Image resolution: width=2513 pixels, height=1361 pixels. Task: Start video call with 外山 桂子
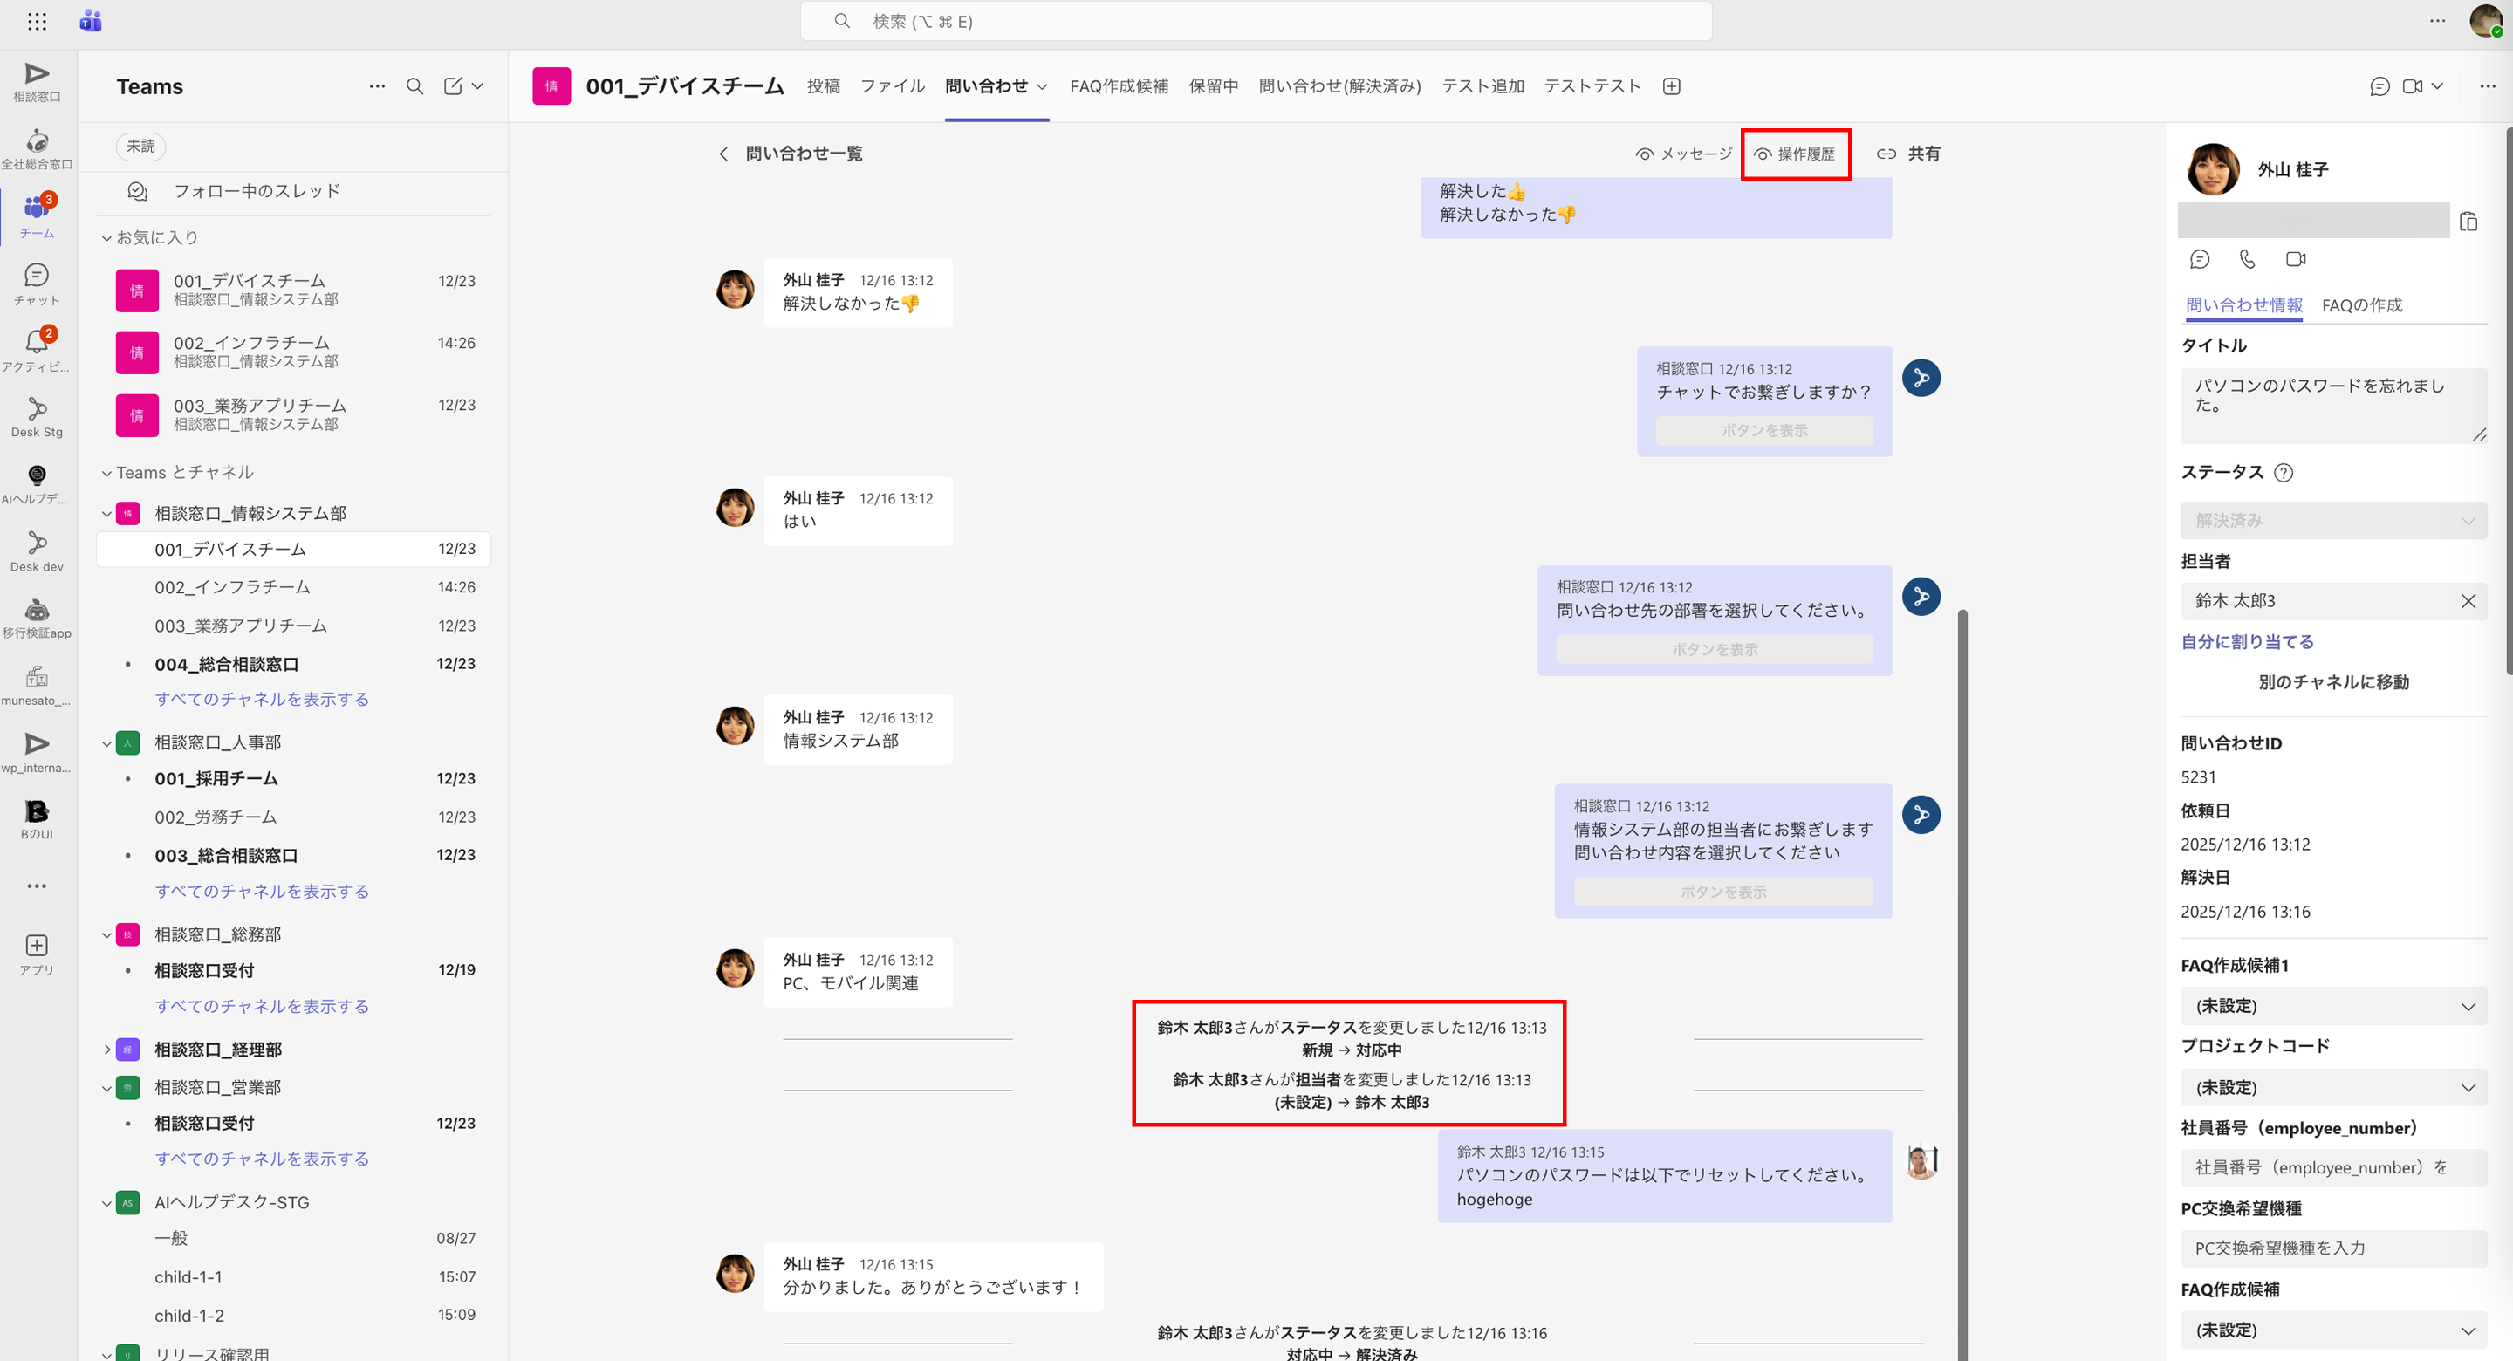(x=2297, y=259)
